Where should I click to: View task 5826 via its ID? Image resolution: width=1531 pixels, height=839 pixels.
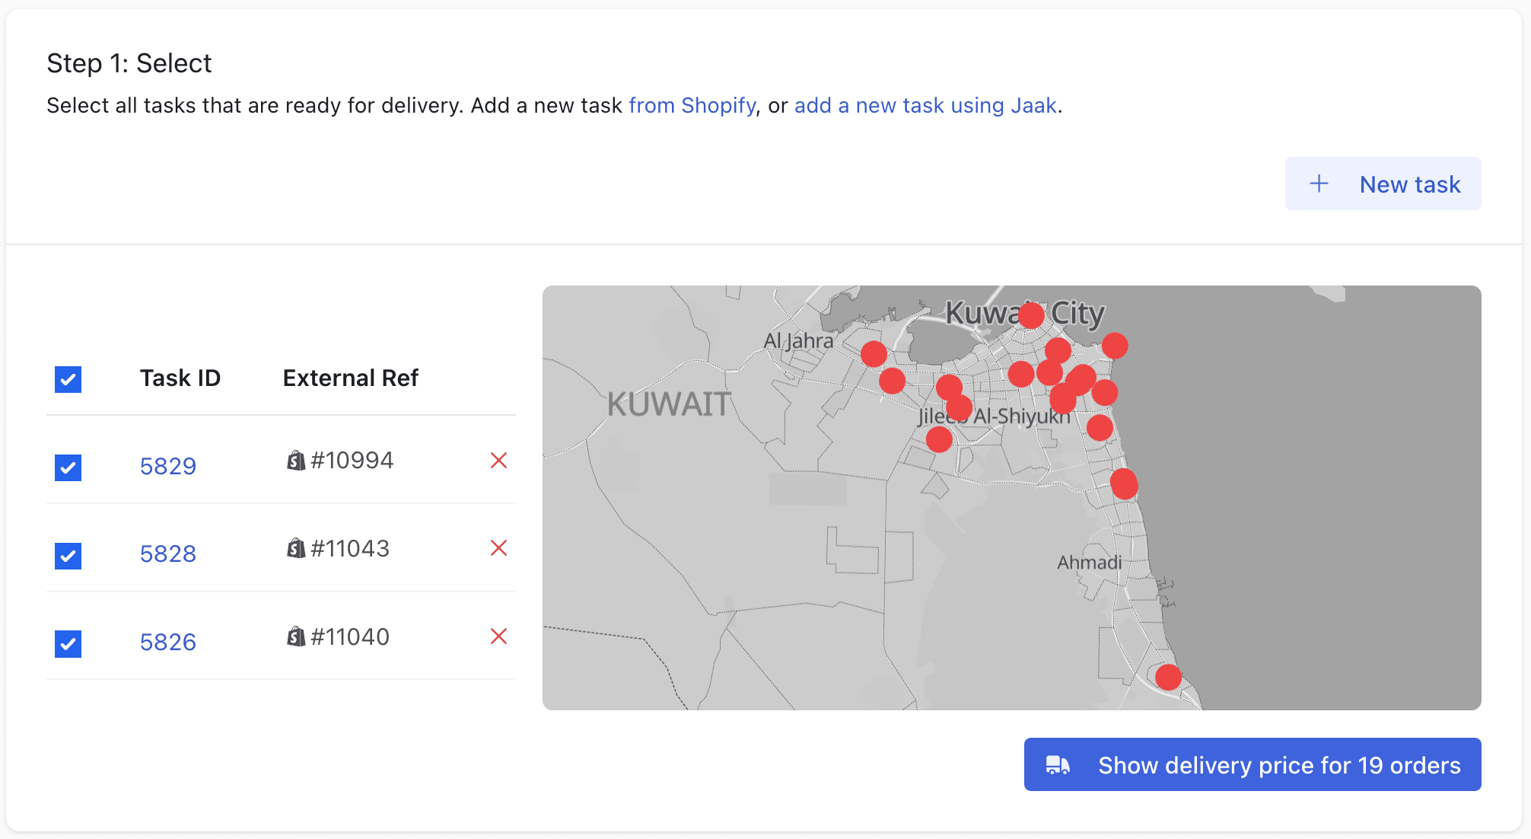(168, 642)
